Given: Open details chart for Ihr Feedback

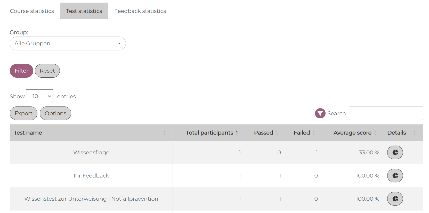Looking at the screenshot, I should point(395,176).
